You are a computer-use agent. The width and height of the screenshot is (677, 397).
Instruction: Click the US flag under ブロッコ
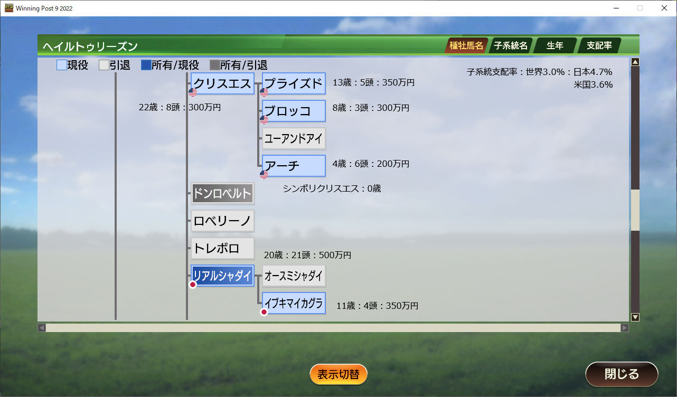pos(264,120)
